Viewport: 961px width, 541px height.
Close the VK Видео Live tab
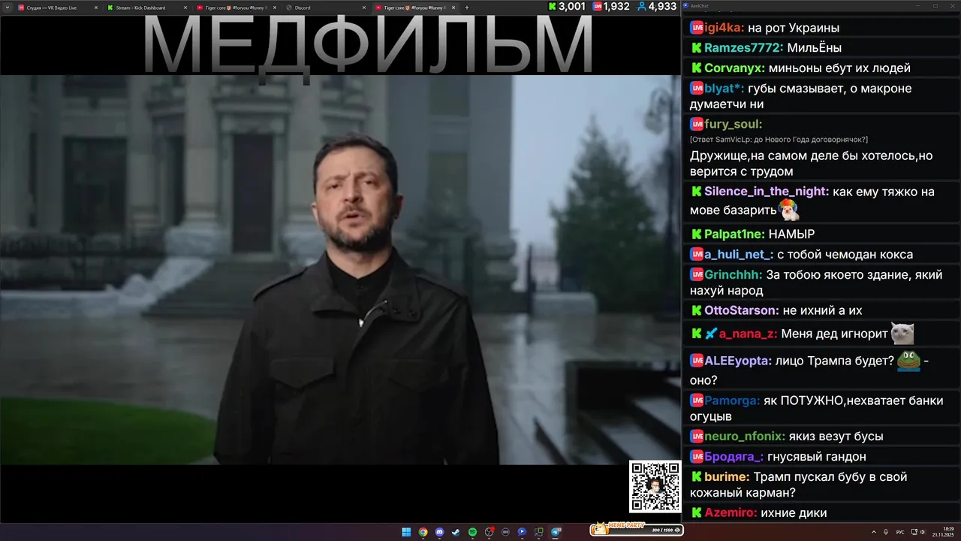(95, 8)
